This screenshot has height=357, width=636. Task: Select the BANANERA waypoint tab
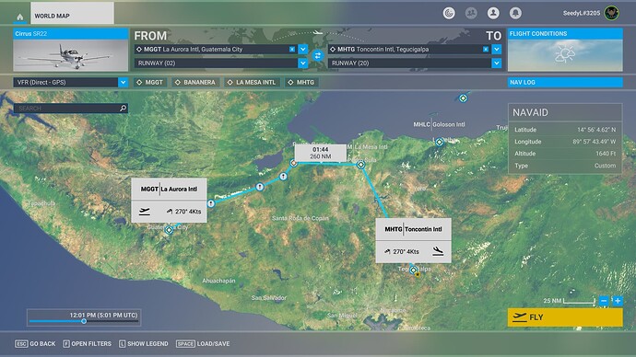click(x=195, y=82)
